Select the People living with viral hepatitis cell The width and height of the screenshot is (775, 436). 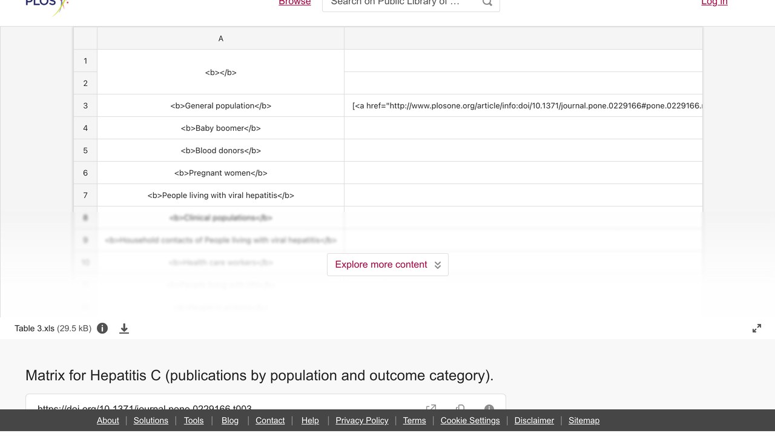click(x=220, y=195)
